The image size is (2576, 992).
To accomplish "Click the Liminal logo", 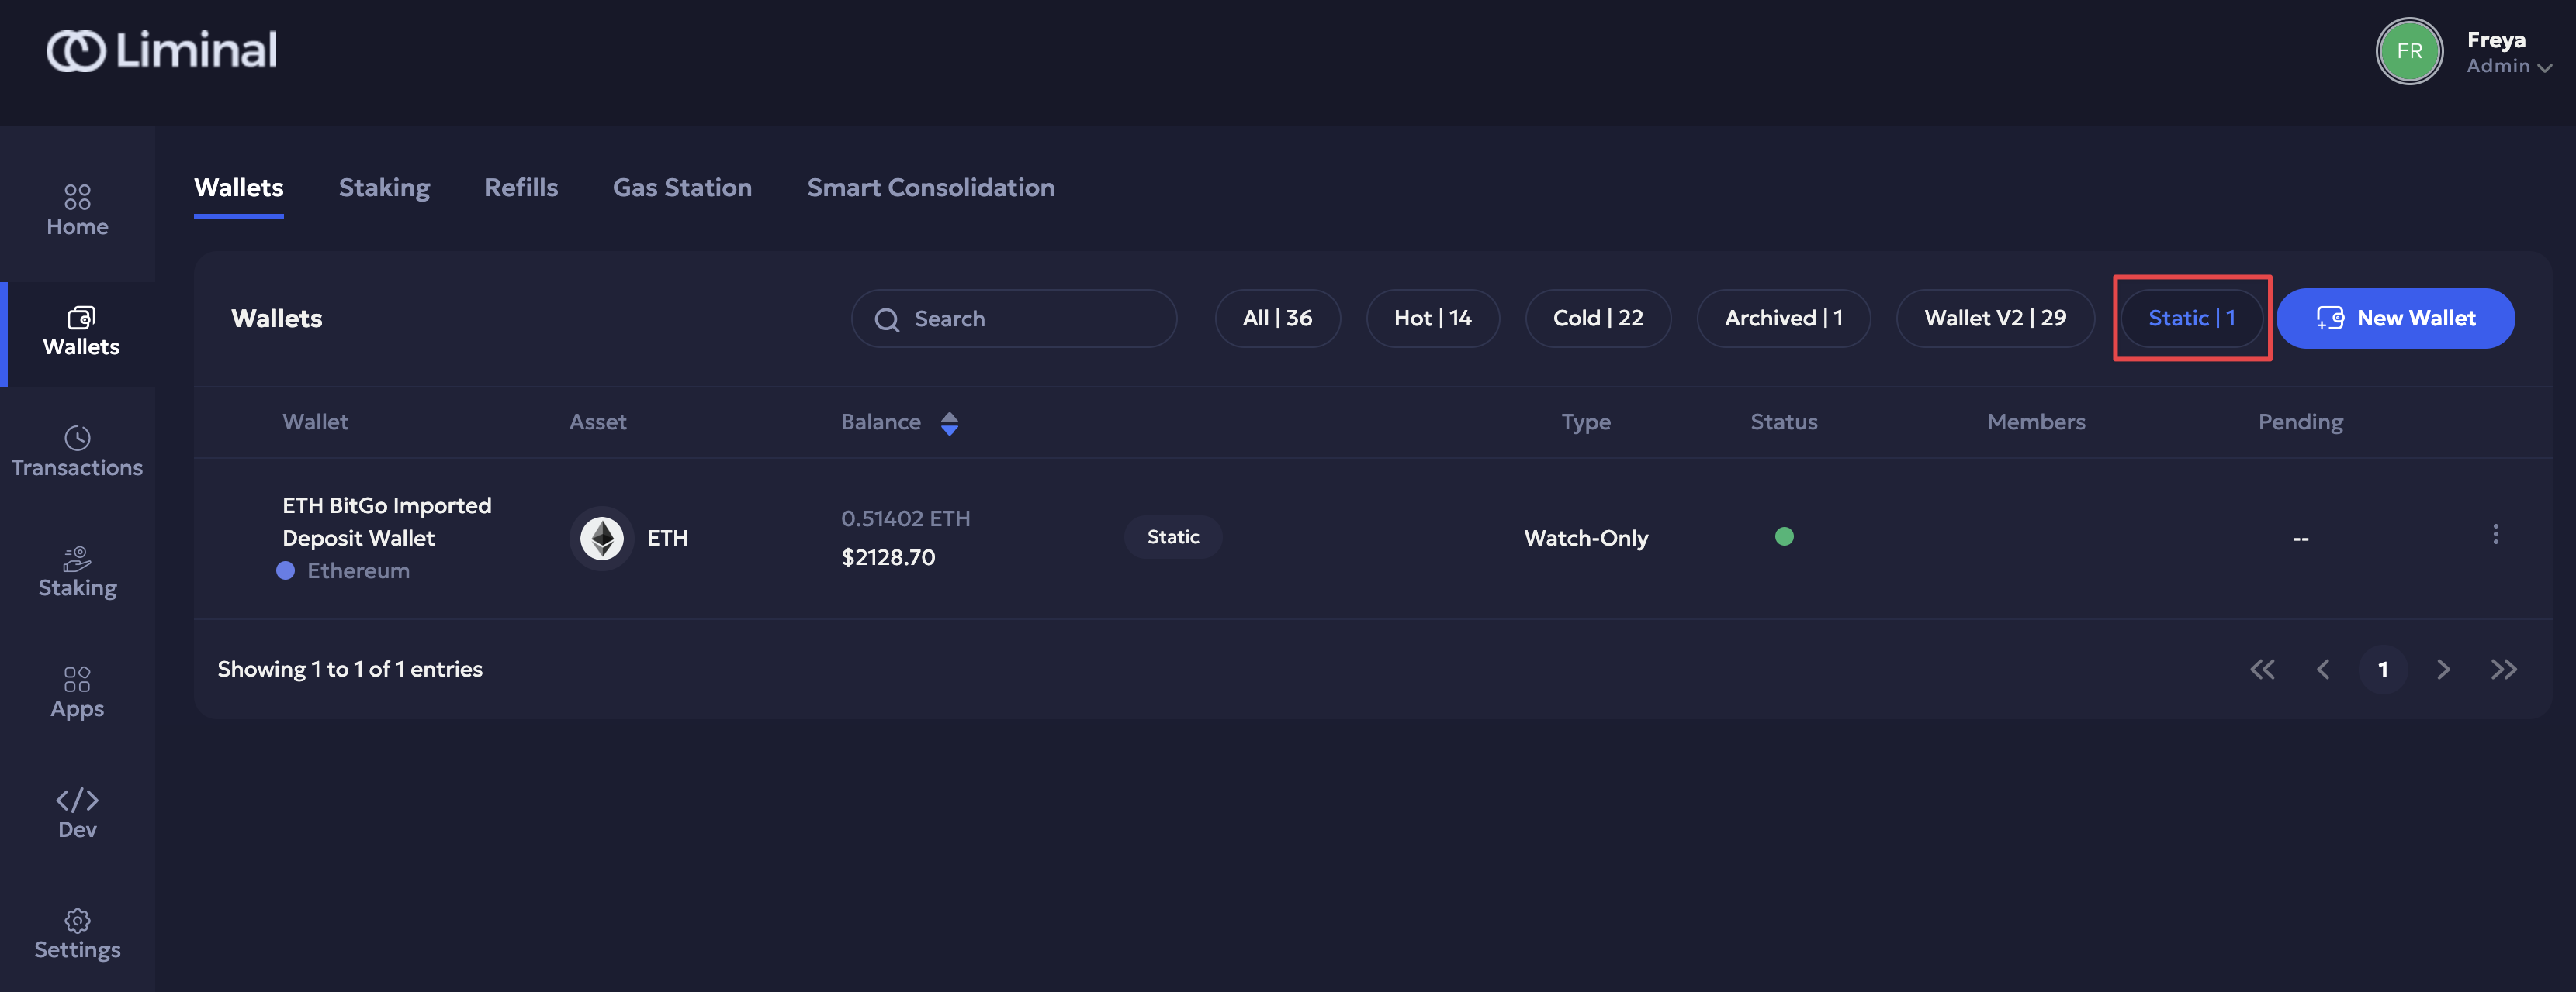I will pos(162,50).
